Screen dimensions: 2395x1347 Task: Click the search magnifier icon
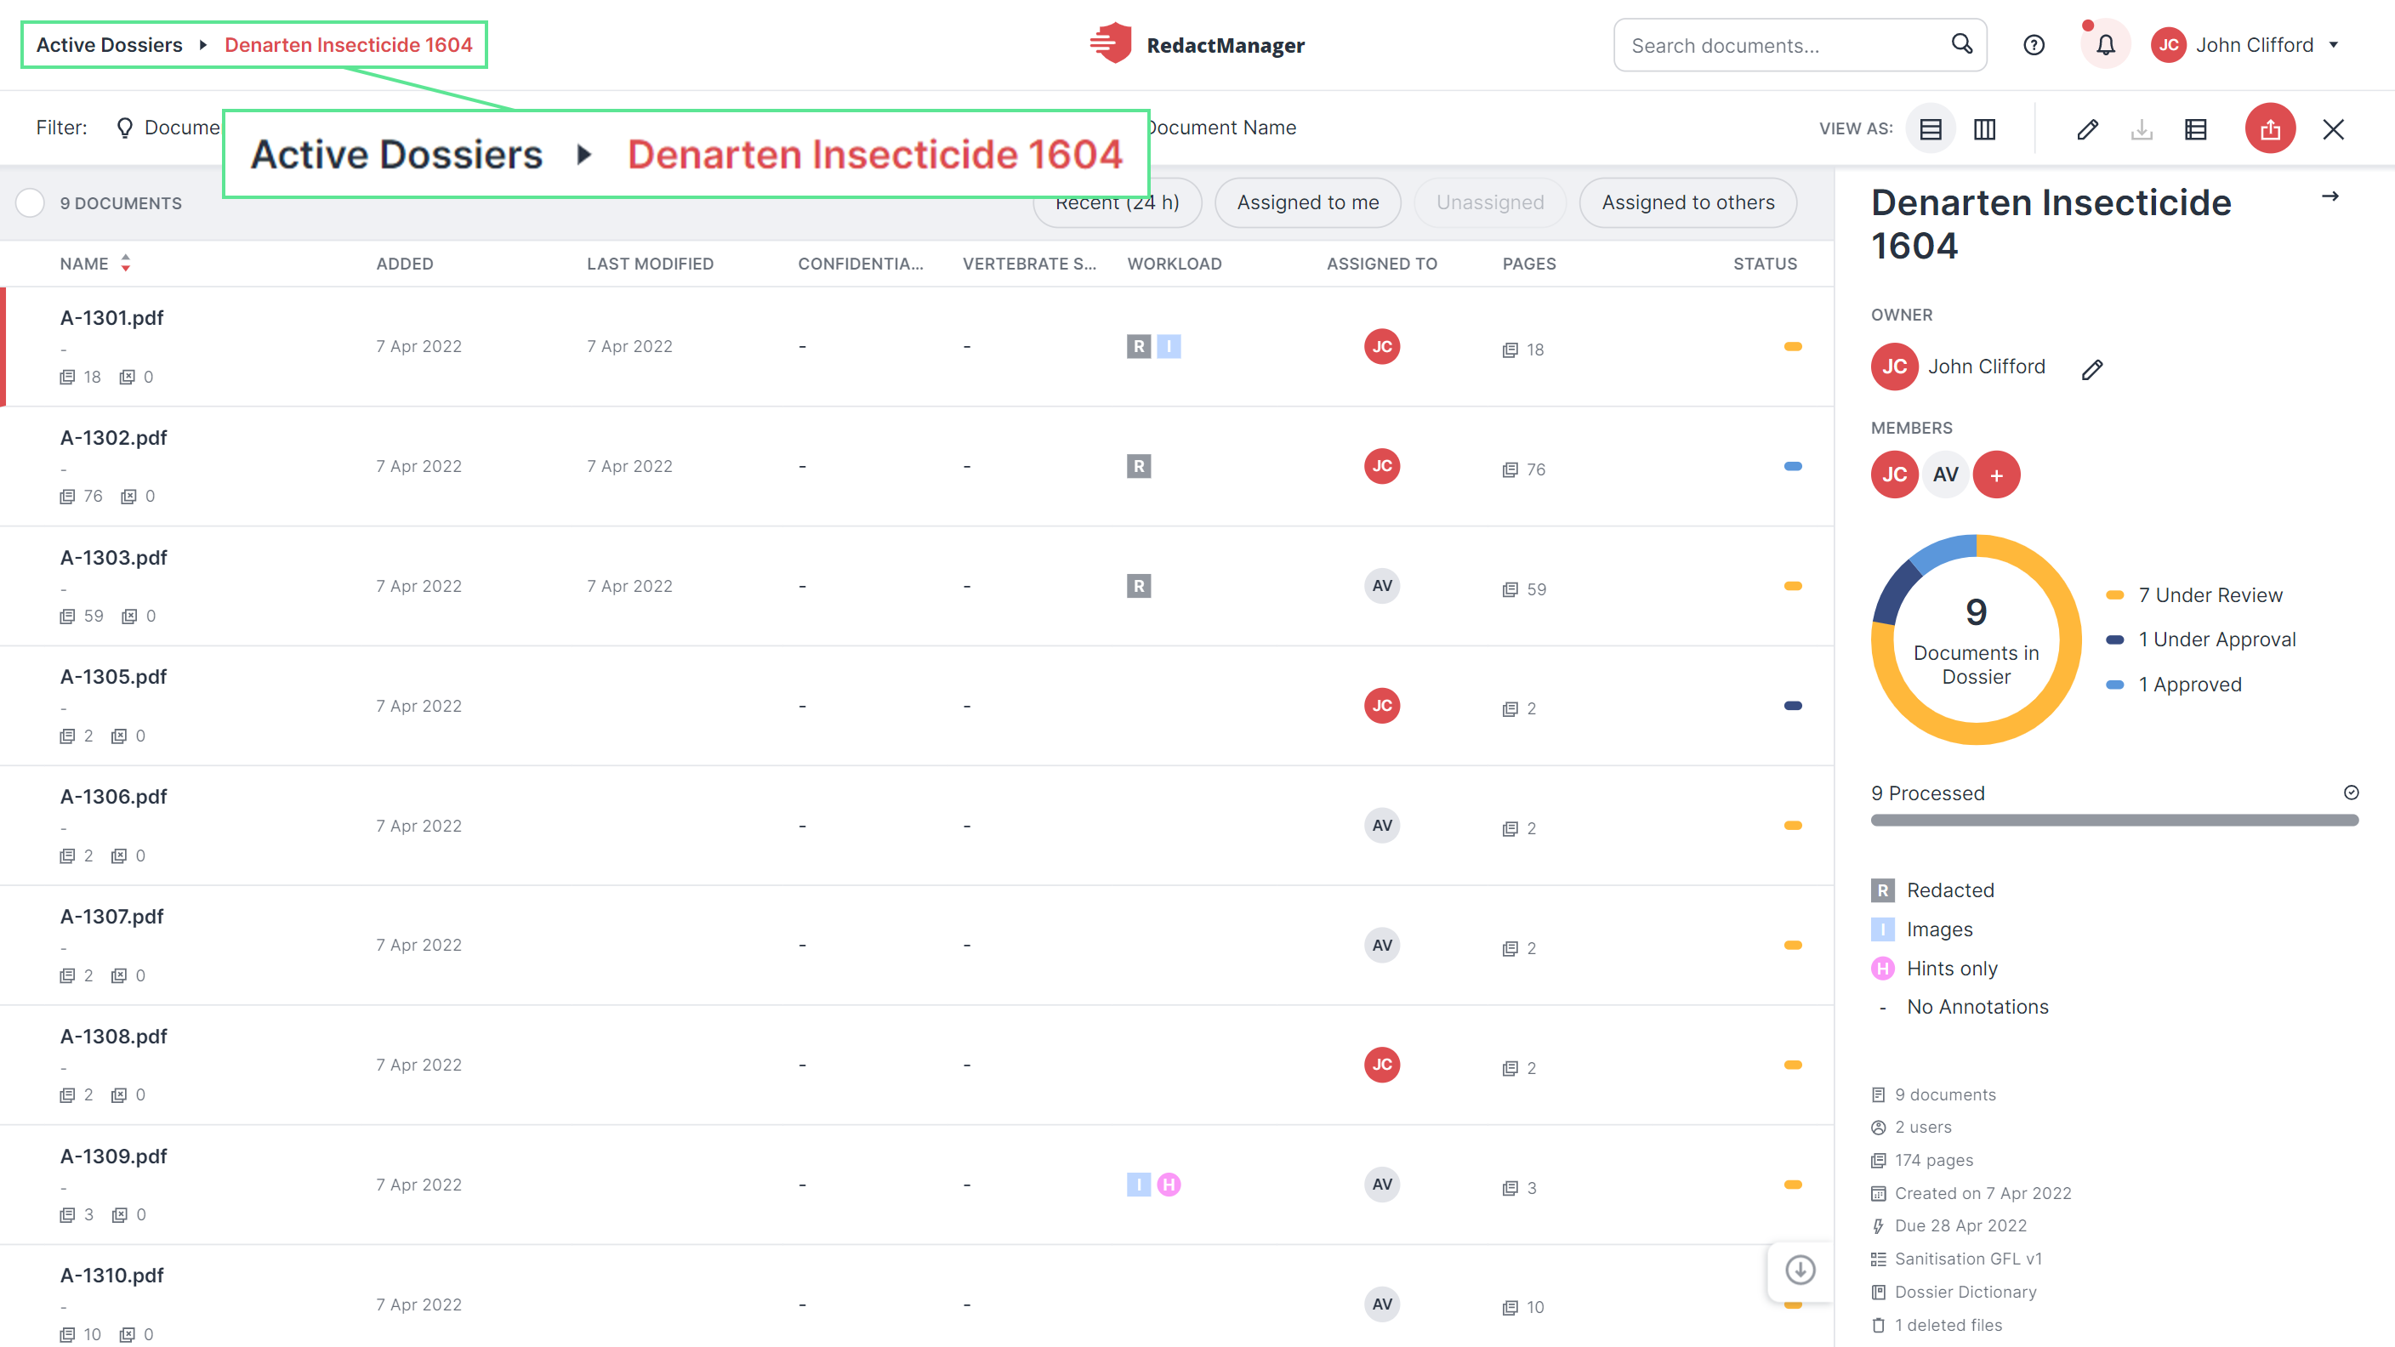(1962, 43)
